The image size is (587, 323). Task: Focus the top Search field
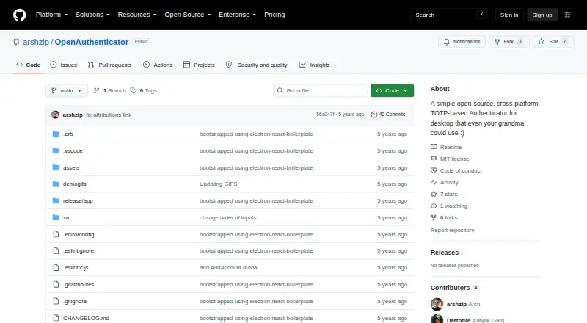(x=451, y=15)
